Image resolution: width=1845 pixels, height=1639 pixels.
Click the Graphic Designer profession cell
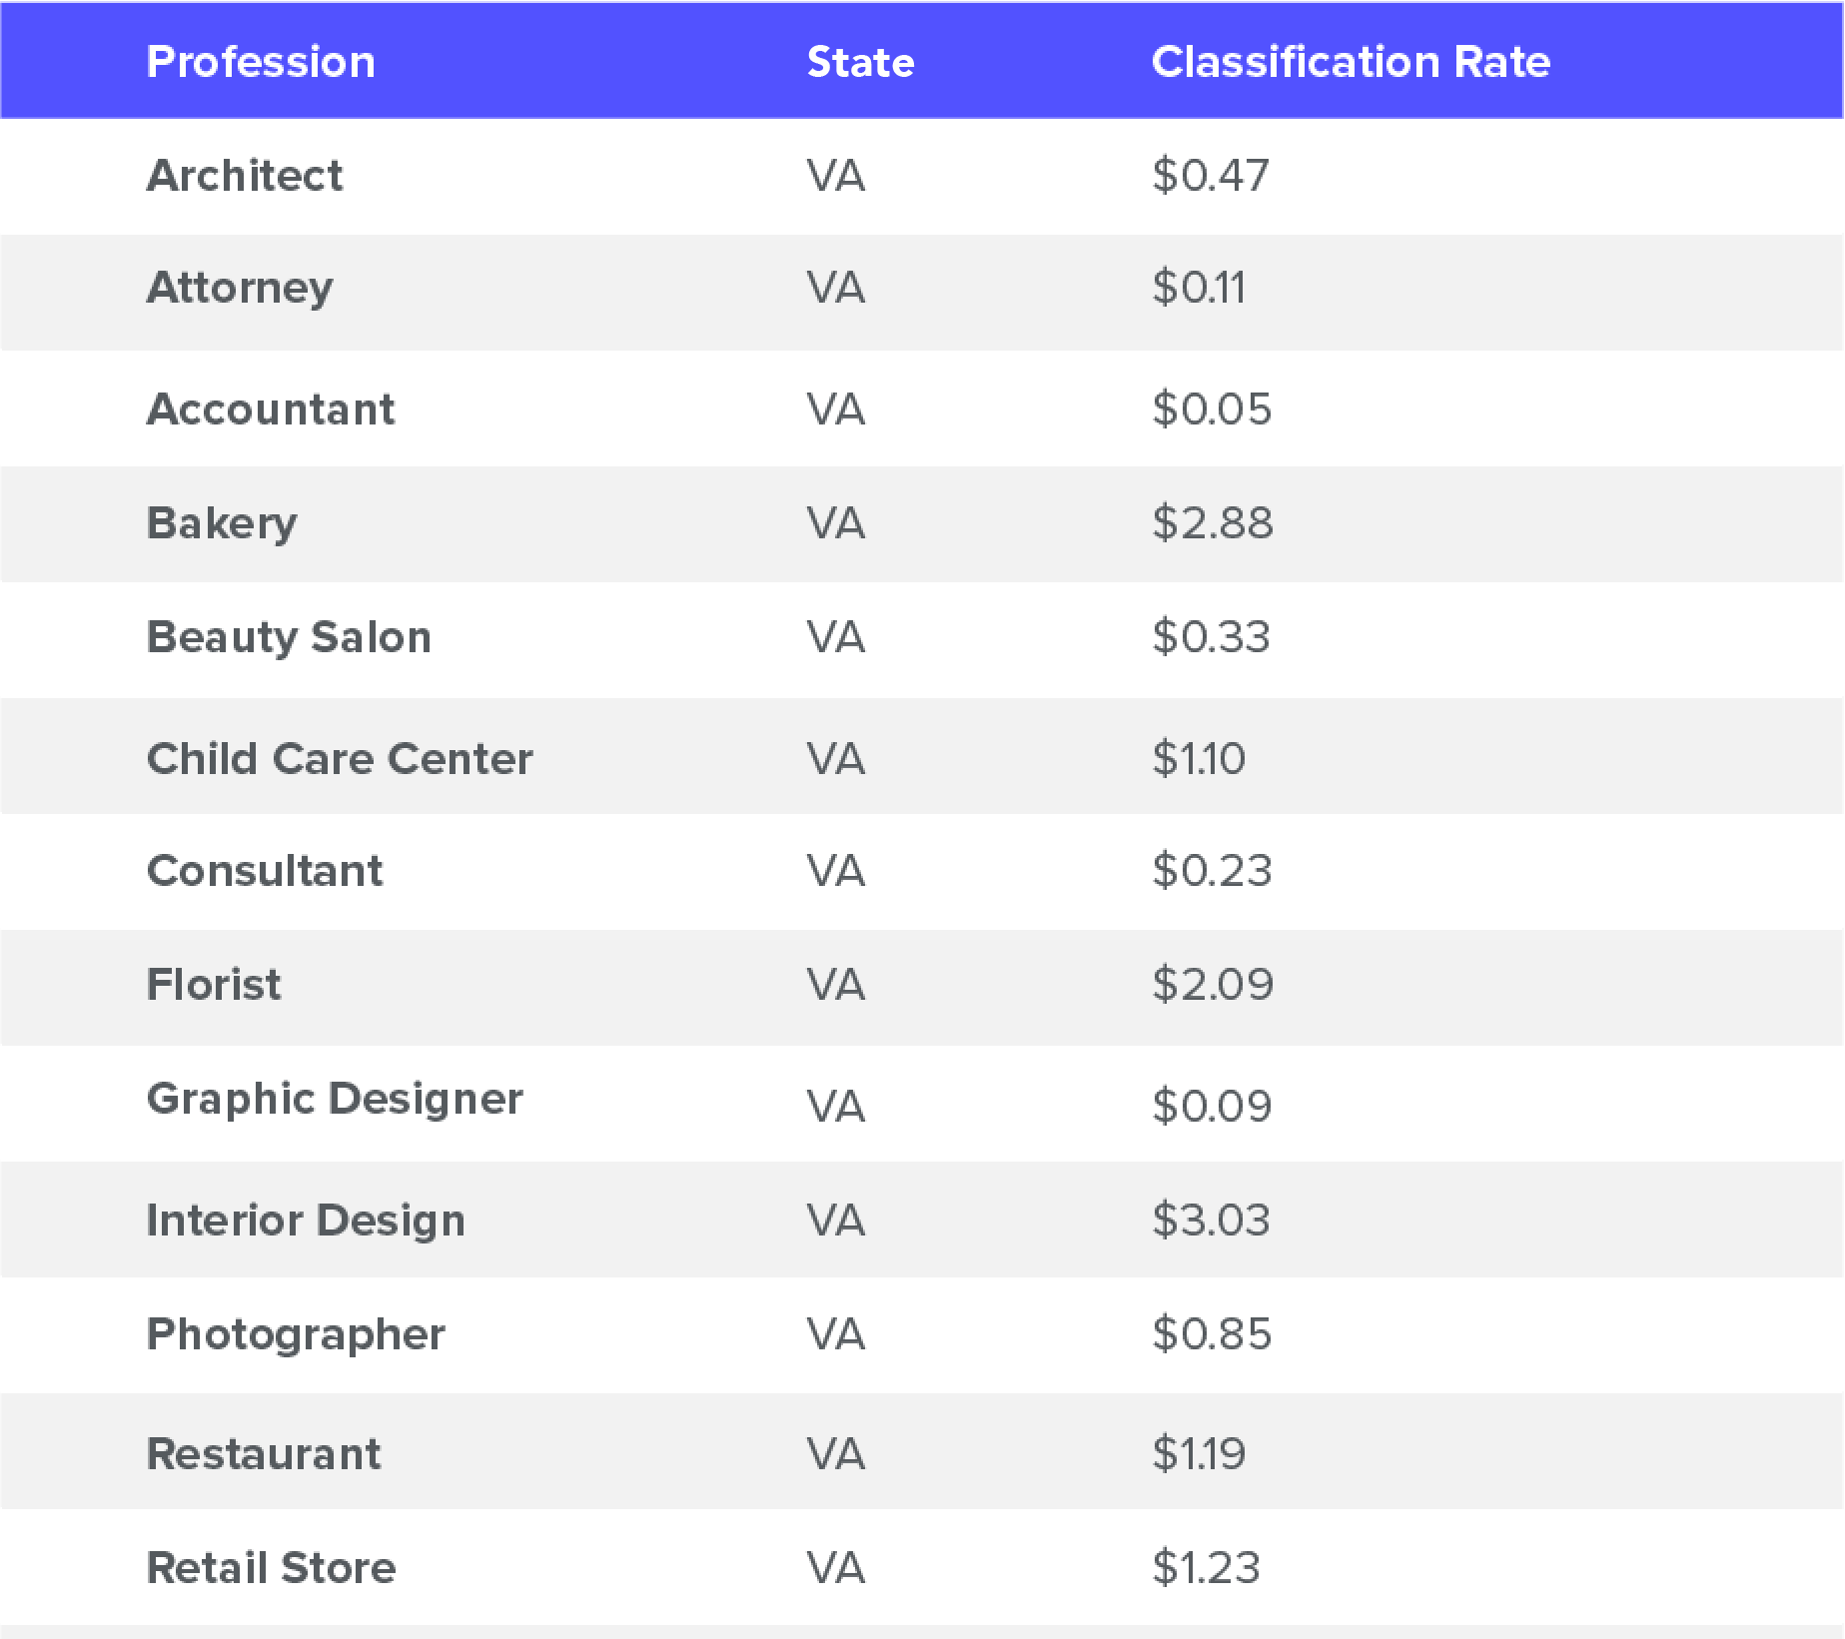click(x=335, y=1100)
